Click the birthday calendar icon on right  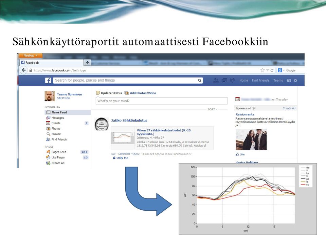tap(237, 99)
